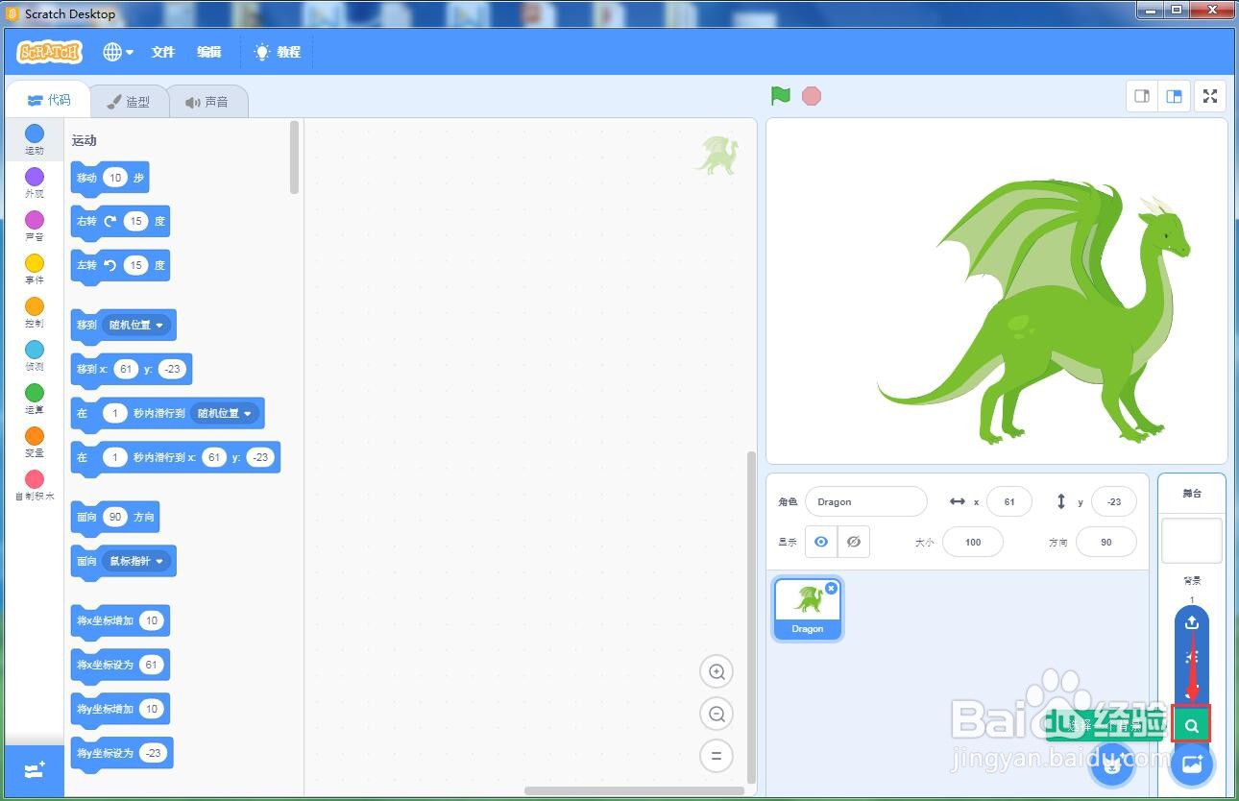Zoom in the code workspace

[x=717, y=672]
